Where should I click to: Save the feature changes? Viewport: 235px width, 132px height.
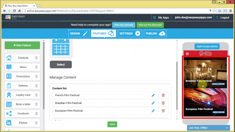[x=112, y=124]
